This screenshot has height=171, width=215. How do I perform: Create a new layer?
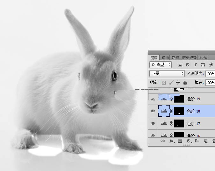[x=206, y=141]
